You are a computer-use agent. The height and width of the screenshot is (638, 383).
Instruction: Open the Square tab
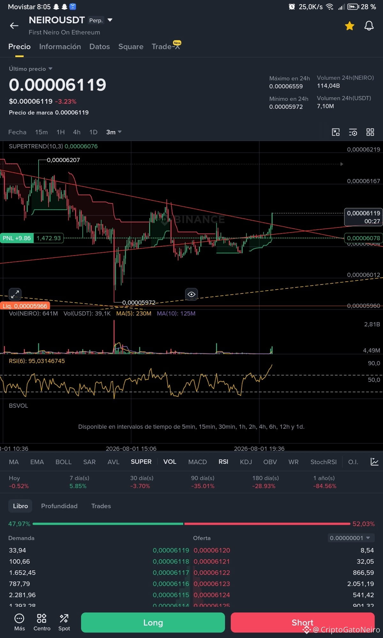click(131, 47)
